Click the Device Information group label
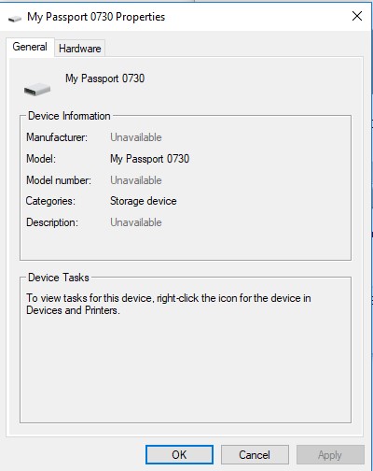This screenshot has height=471, width=373. click(x=69, y=116)
